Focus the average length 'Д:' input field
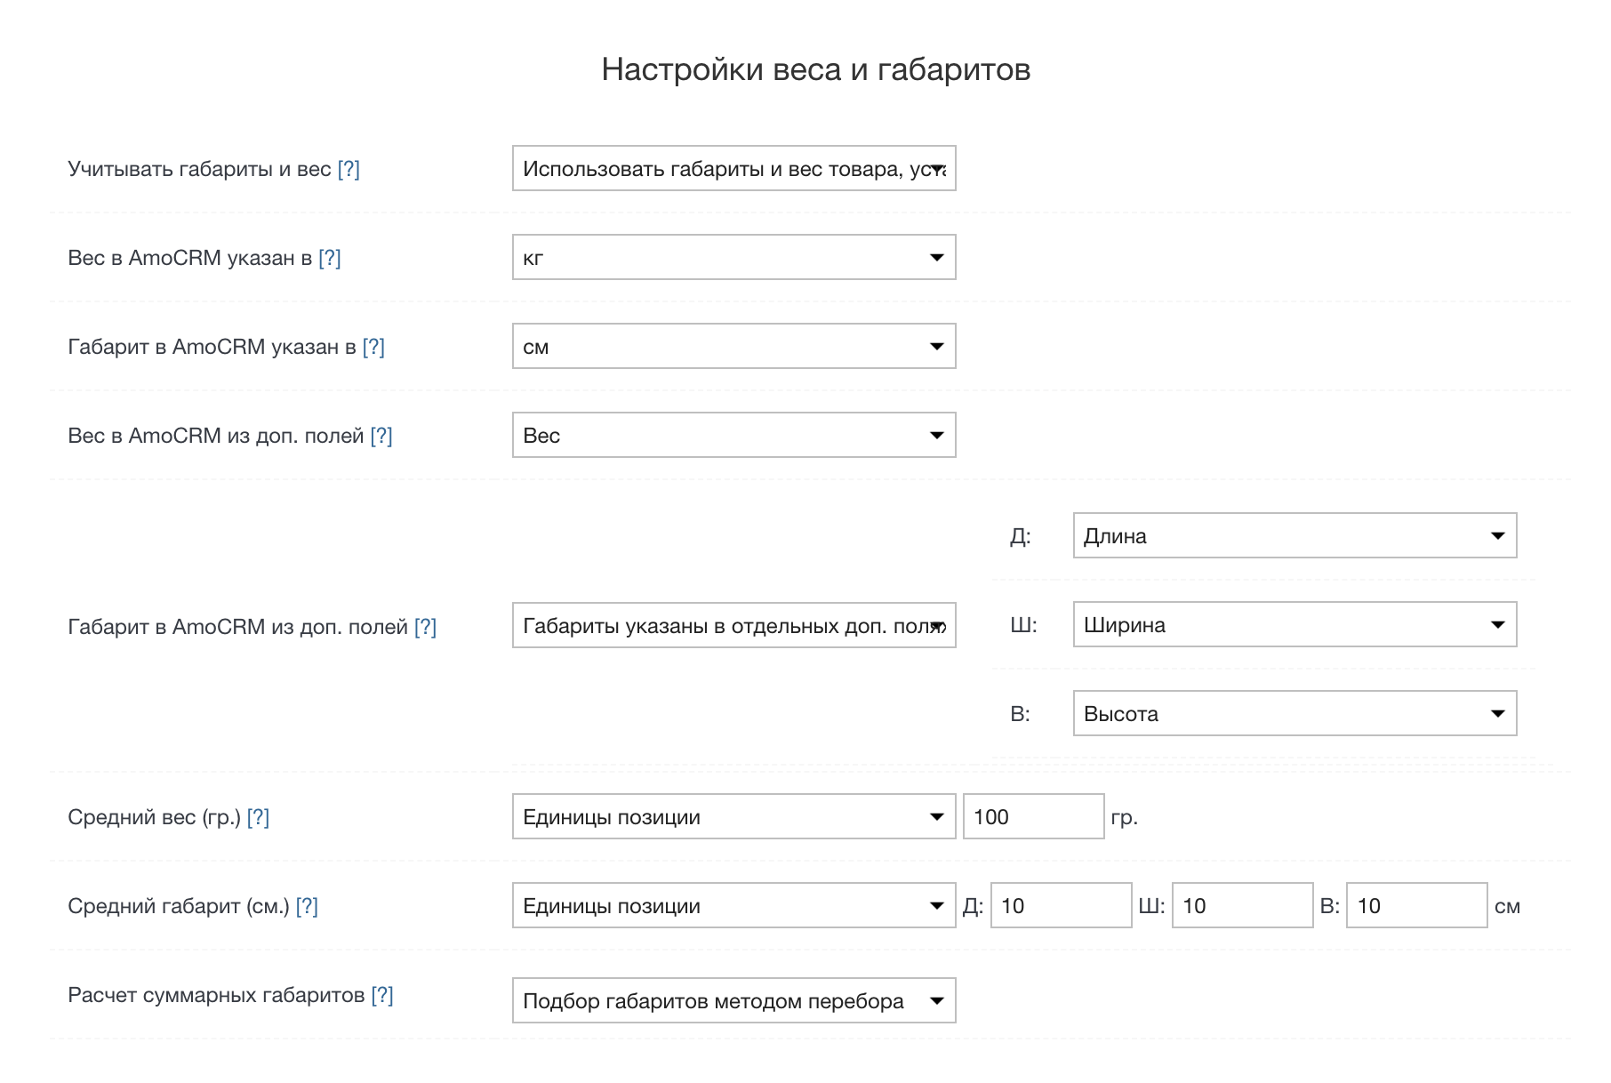 (x=1061, y=906)
